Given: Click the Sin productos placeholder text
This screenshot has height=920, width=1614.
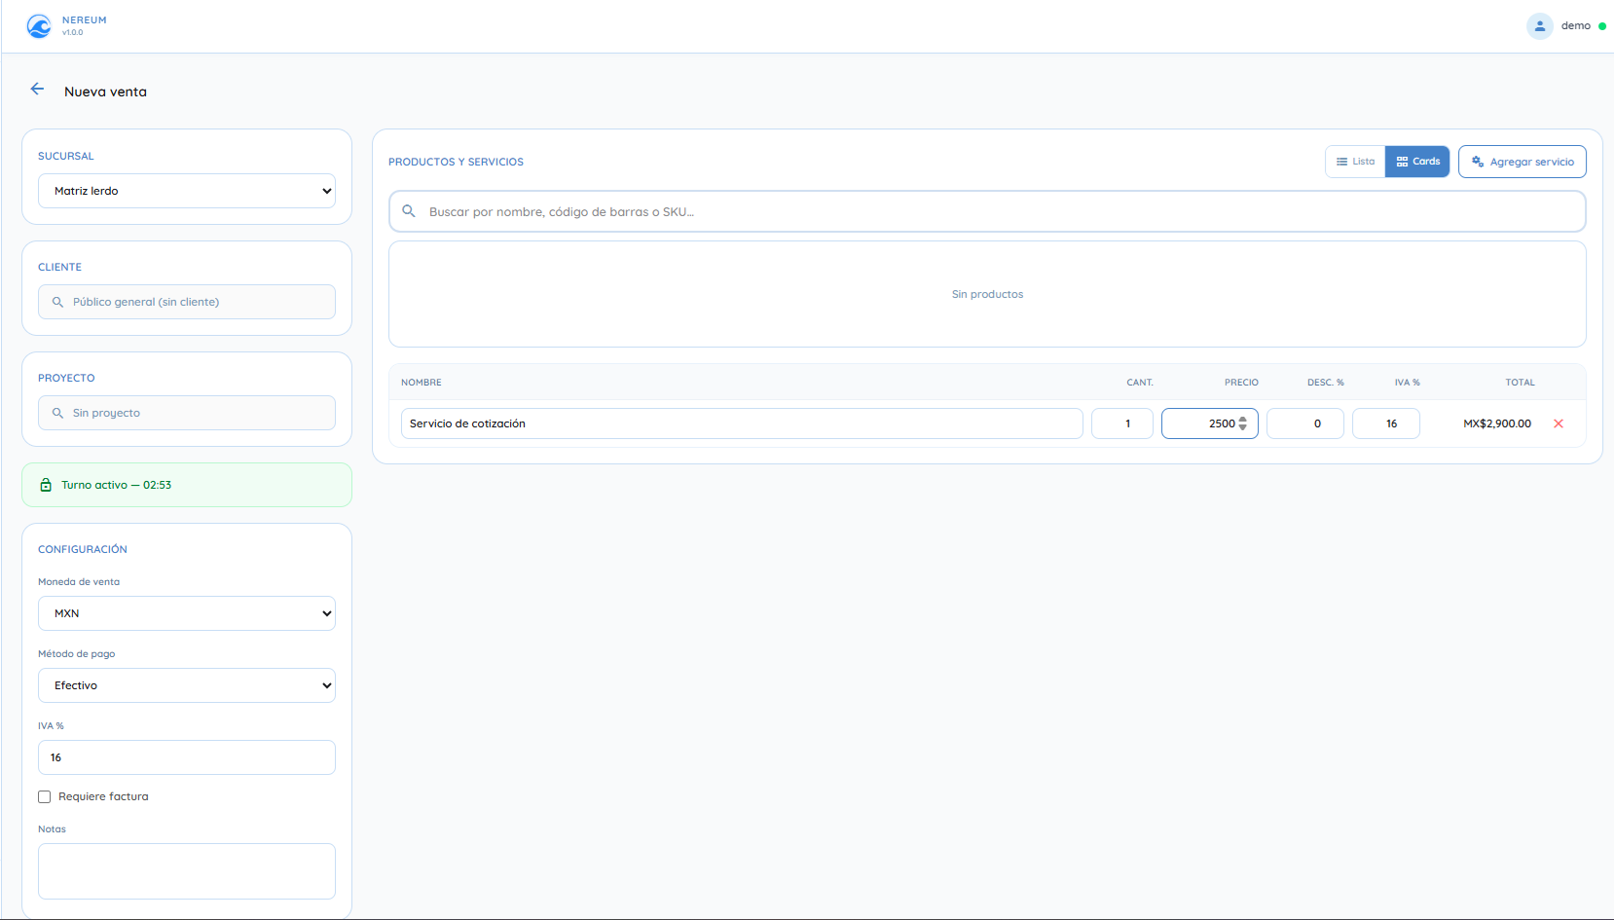Looking at the screenshot, I should 987,294.
